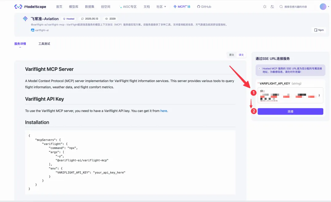
Task: Open 数据集 datasets page
Action: click(x=90, y=7)
